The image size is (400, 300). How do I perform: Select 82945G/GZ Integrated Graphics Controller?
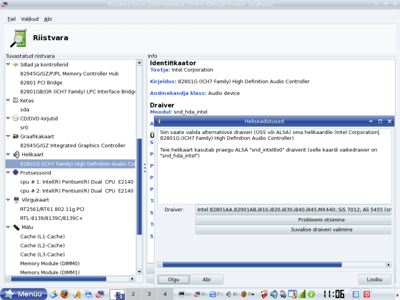tap(72, 145)
